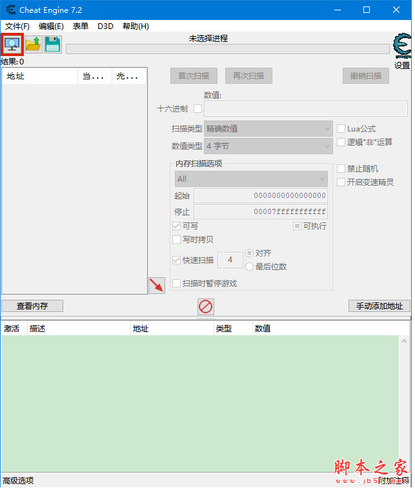Enable the 扫描时暂停游戏 checkbox

[176, 283]
